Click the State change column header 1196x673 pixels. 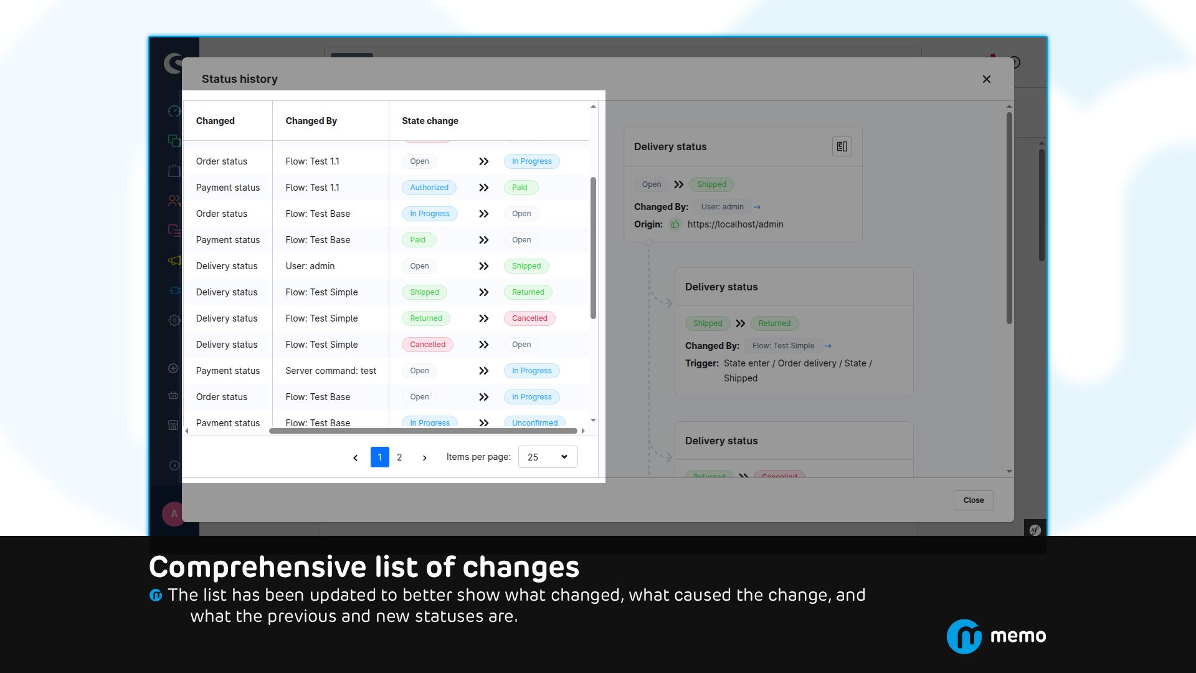click(x=430, y=121)
